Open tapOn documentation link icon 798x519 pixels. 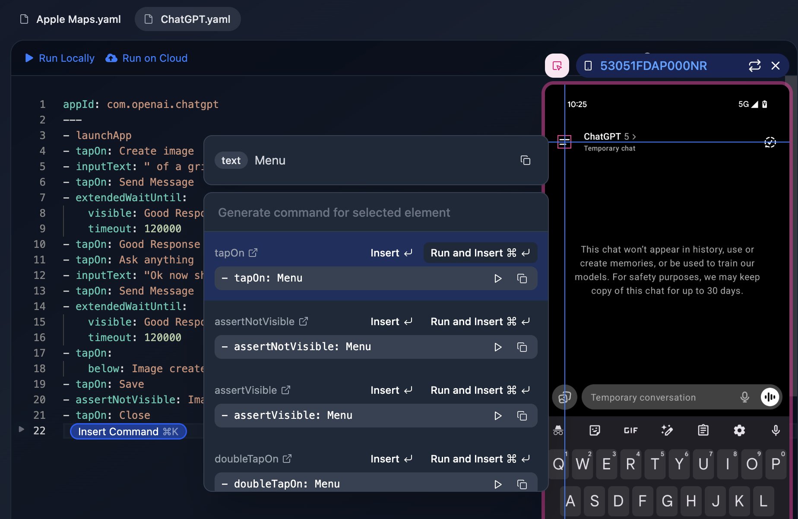point(253,253)
